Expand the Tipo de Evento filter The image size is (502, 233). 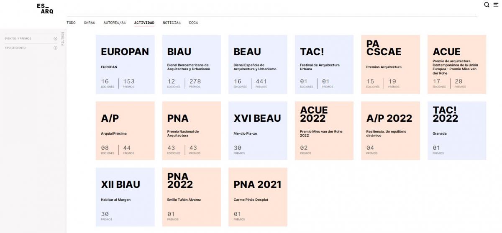coord(55,48)
